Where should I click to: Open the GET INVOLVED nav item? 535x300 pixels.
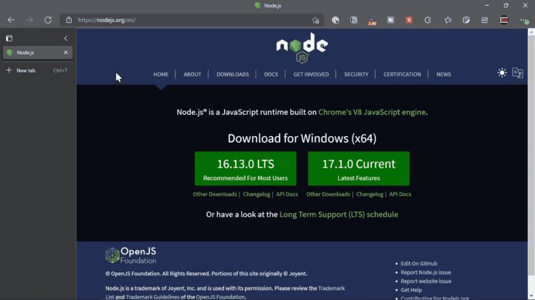tap(311, 74)
